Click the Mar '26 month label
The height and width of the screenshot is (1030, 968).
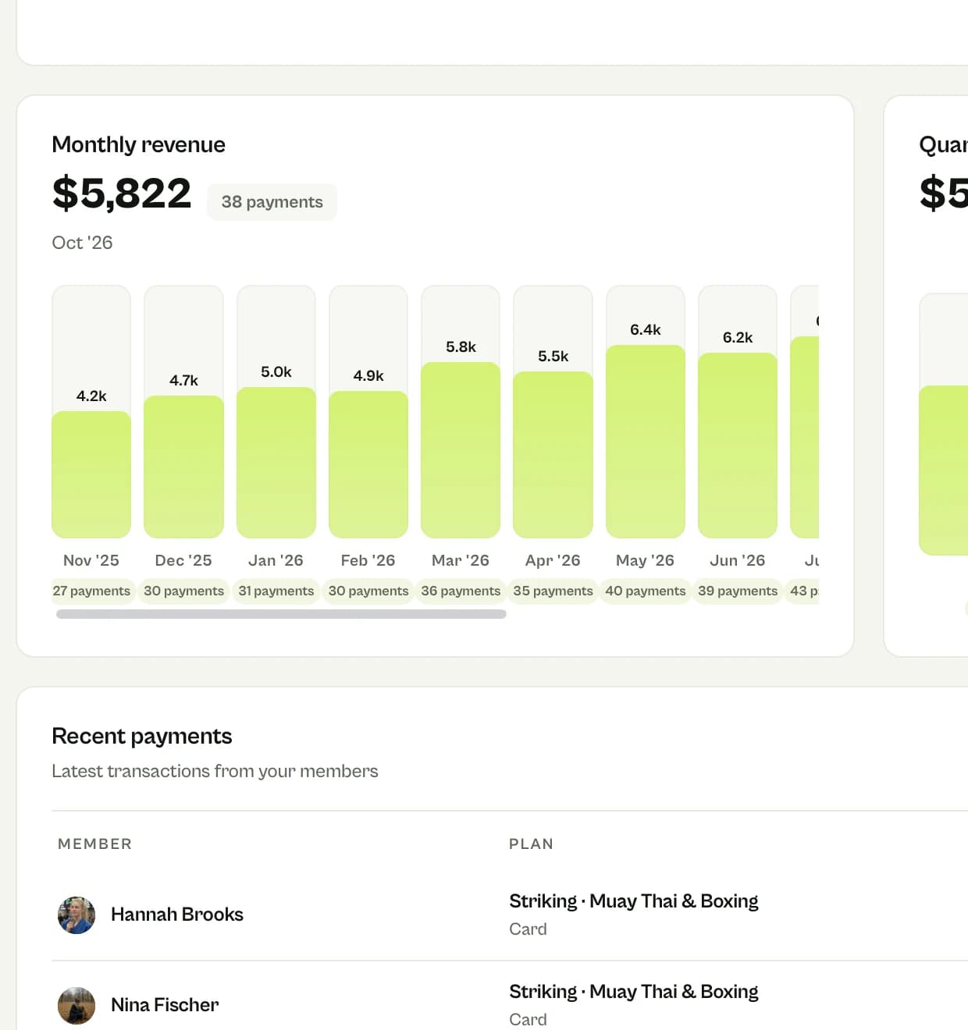(461, 560)
